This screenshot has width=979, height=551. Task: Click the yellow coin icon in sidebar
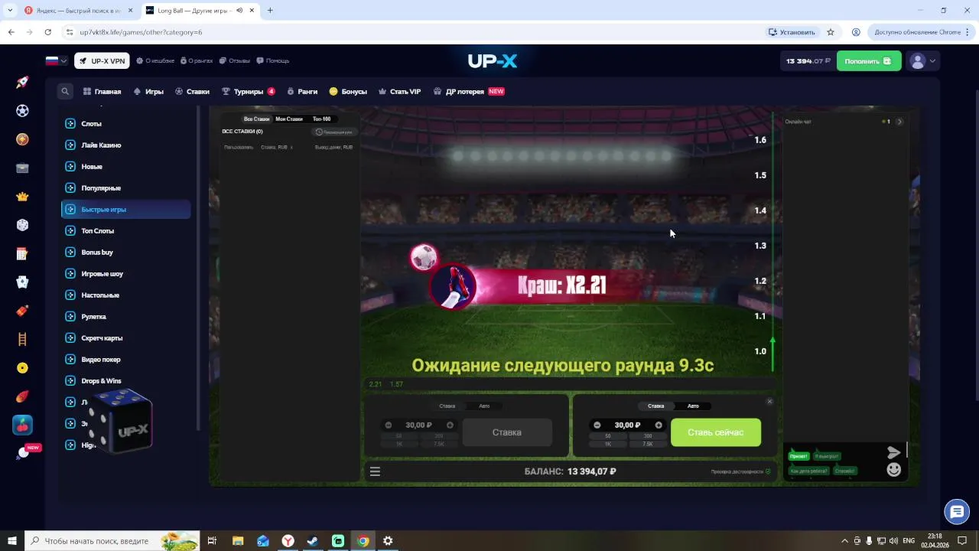coord(22,368)
